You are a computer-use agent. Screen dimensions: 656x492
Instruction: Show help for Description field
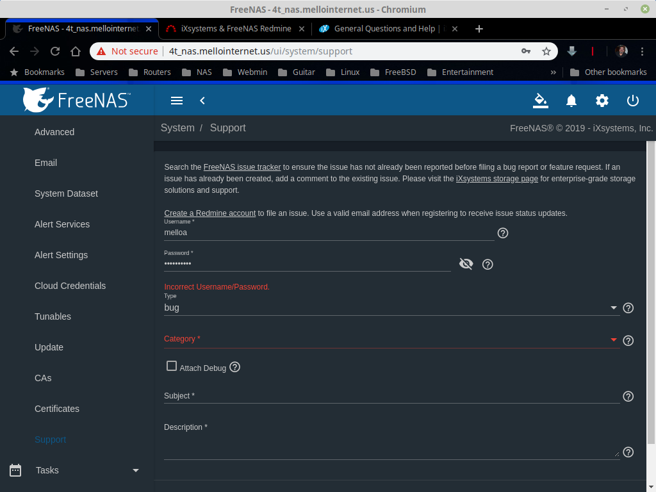(628, 452)
